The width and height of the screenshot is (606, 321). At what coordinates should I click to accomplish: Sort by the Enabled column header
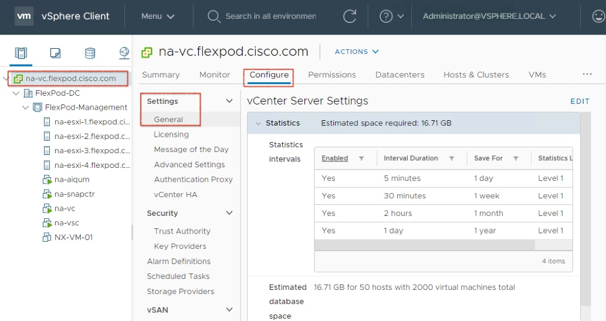pyautogui.click(x=335, y=158)
